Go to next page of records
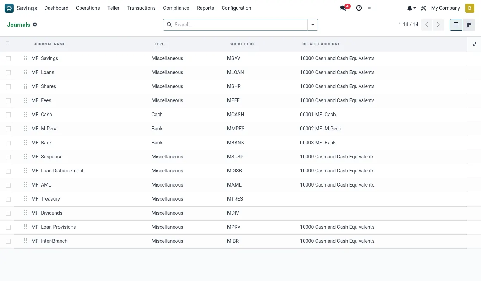481x281 pixels. [x=438, y=25]
